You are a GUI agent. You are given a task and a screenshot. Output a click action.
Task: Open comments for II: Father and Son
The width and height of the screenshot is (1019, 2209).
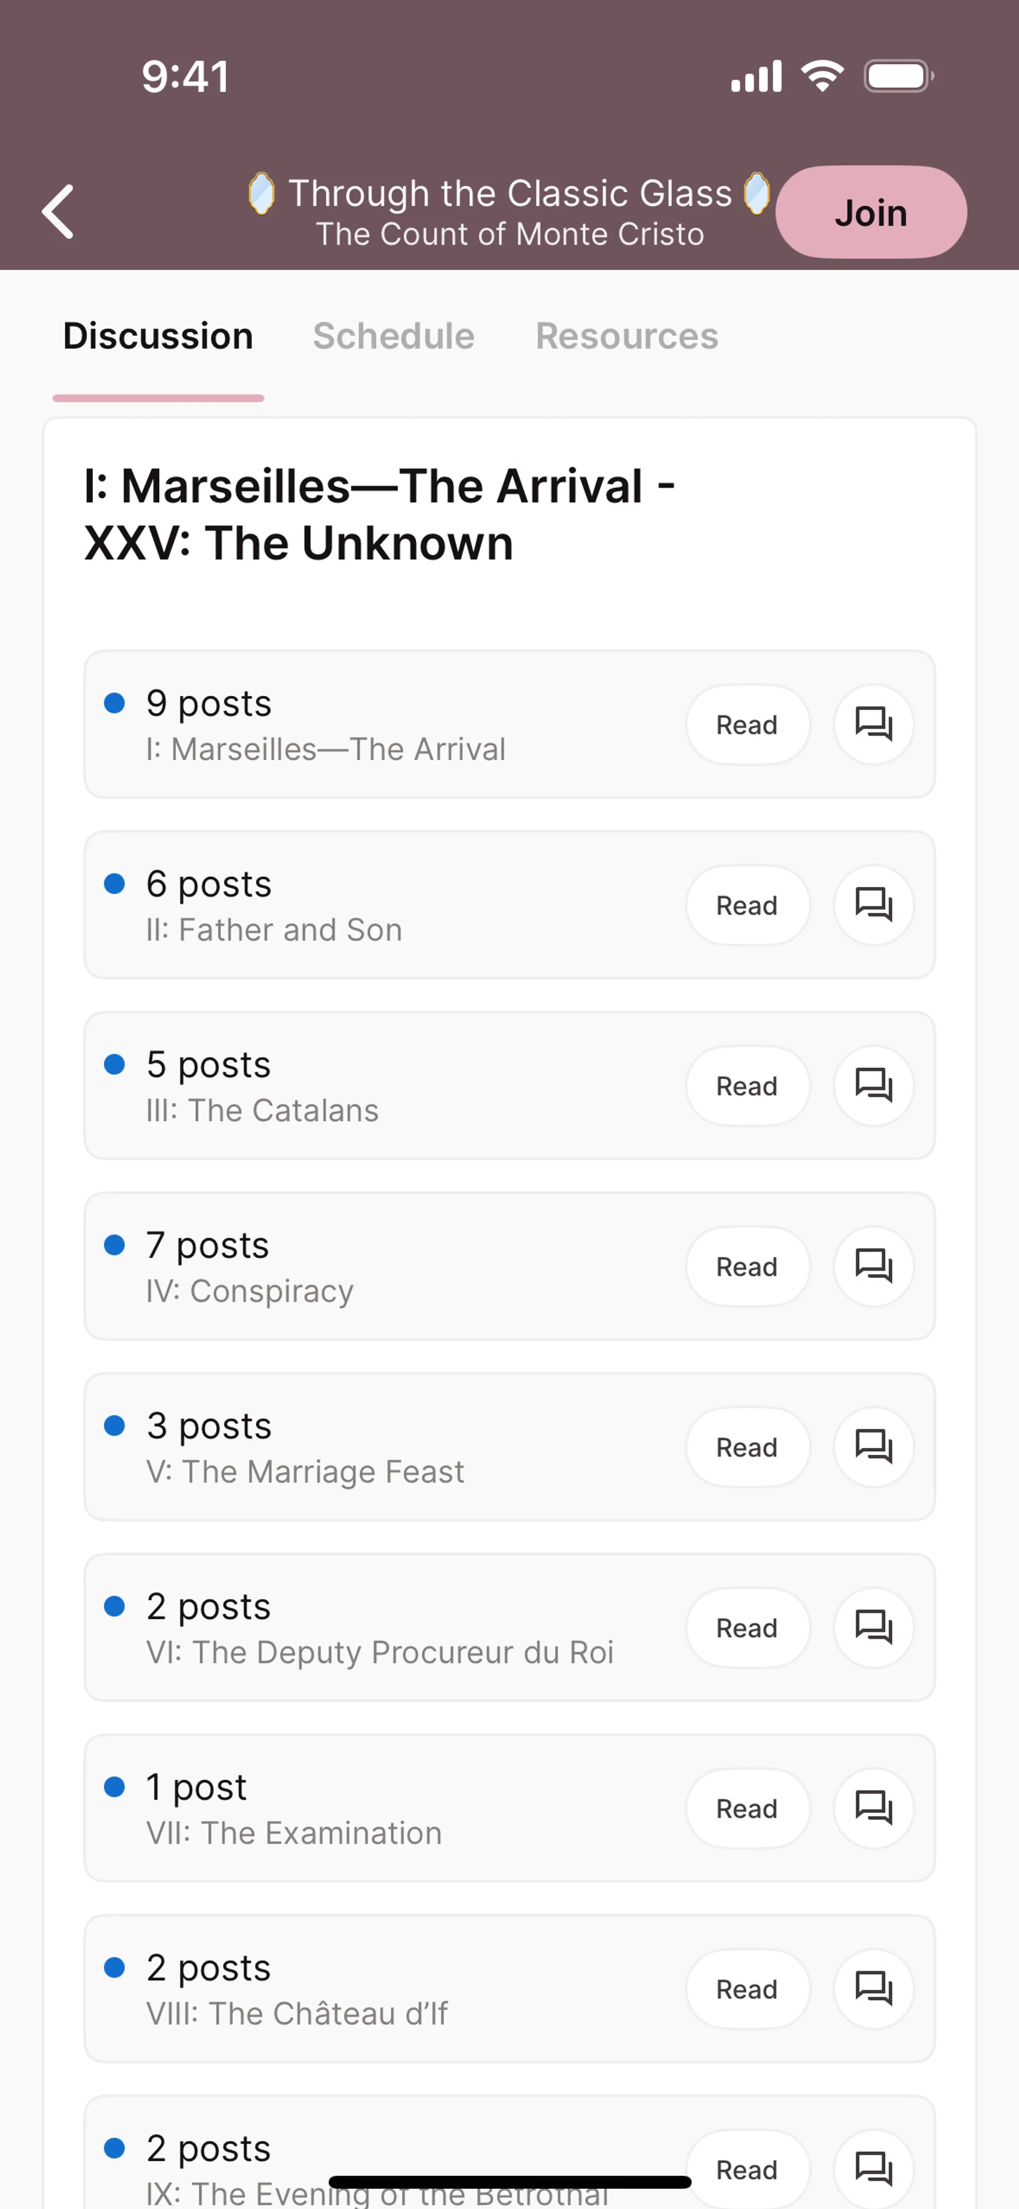[x=873, y=905]
